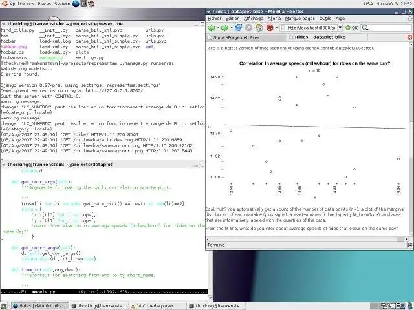Screen dimensions: 414x310
Task: Open the back-history dropdown arrow
Action: pos(217,28)
